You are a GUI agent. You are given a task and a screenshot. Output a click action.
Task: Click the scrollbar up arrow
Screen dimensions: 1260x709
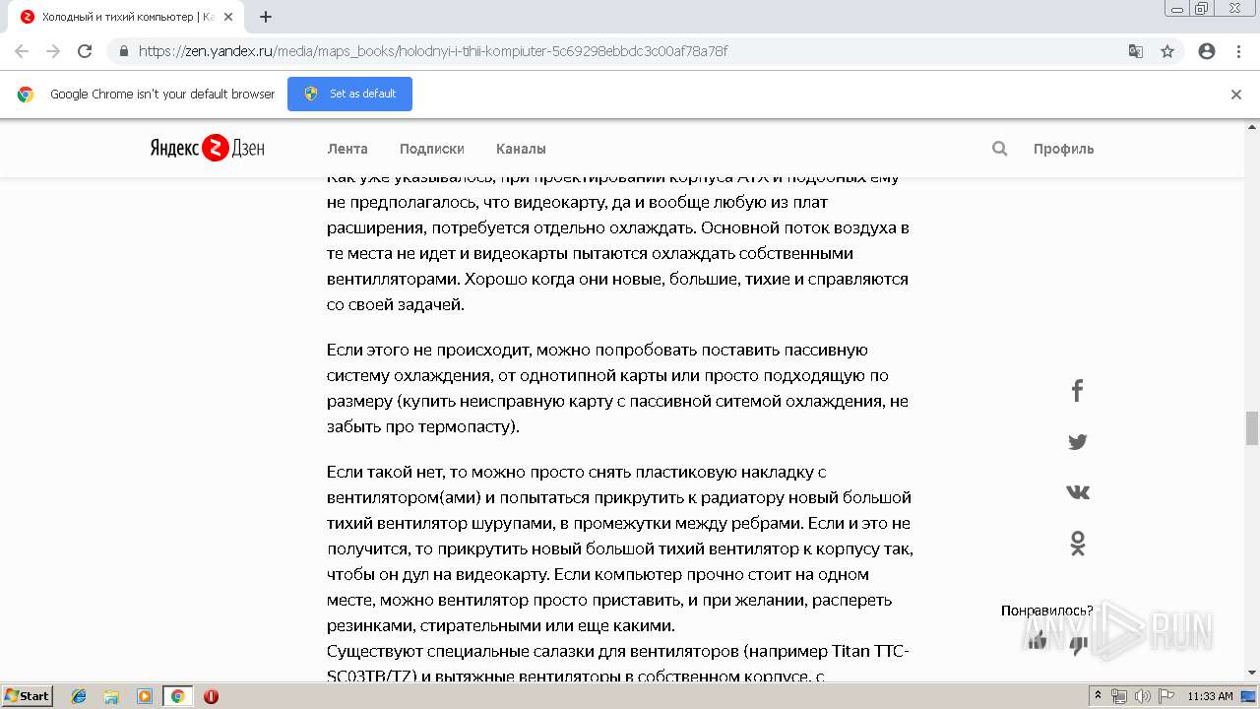click(1252, 127)
